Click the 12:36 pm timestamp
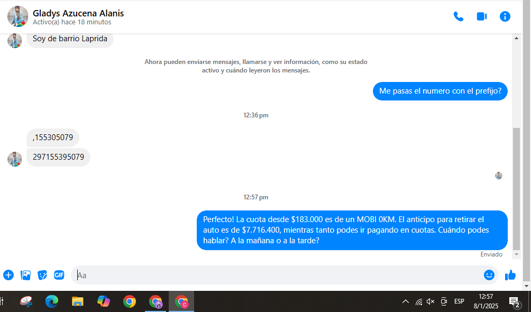531x312 pixels. (255, 115)
